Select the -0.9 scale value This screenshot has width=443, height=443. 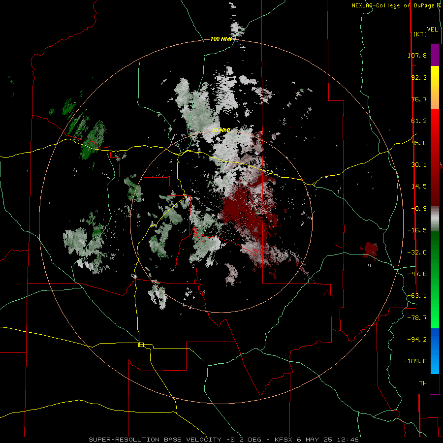point(419,209)
